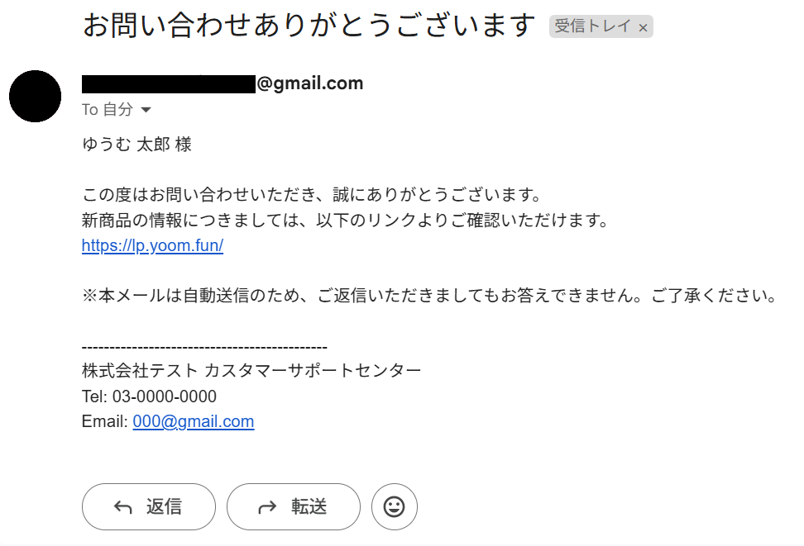Screen dimensions: 804x546
Task: Click the 株式会社テスト signature line
Action: click(251, 370)
